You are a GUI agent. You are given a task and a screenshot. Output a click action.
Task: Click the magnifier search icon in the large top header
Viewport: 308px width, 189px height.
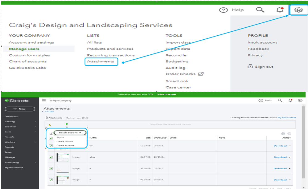(260, 10)
